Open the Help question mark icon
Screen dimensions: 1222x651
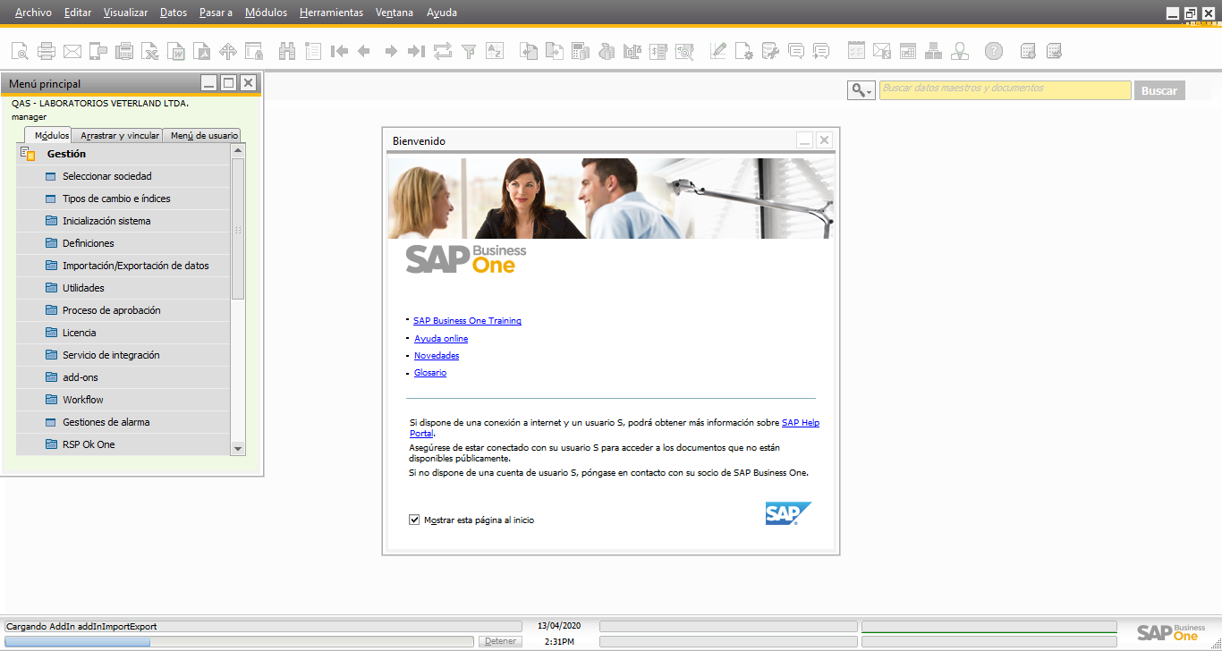coord(993,51)
